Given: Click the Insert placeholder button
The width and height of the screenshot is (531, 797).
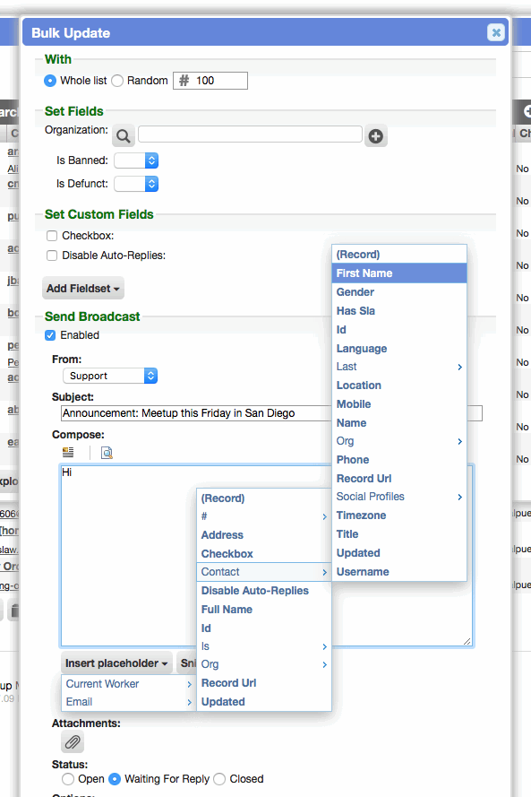Looking at the screenshot, I should point(116,663).
